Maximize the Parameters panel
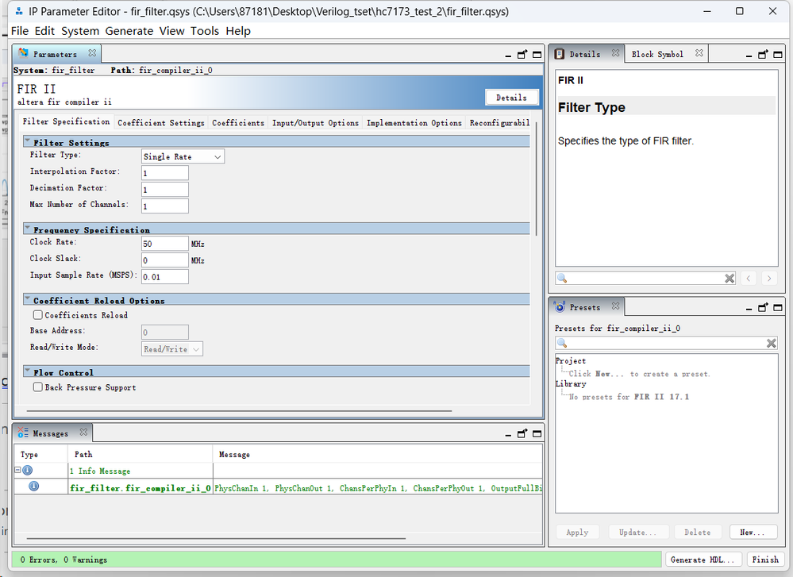Image resolution: width=793 pixels, height=577 pixels. (x=537, y=55)
